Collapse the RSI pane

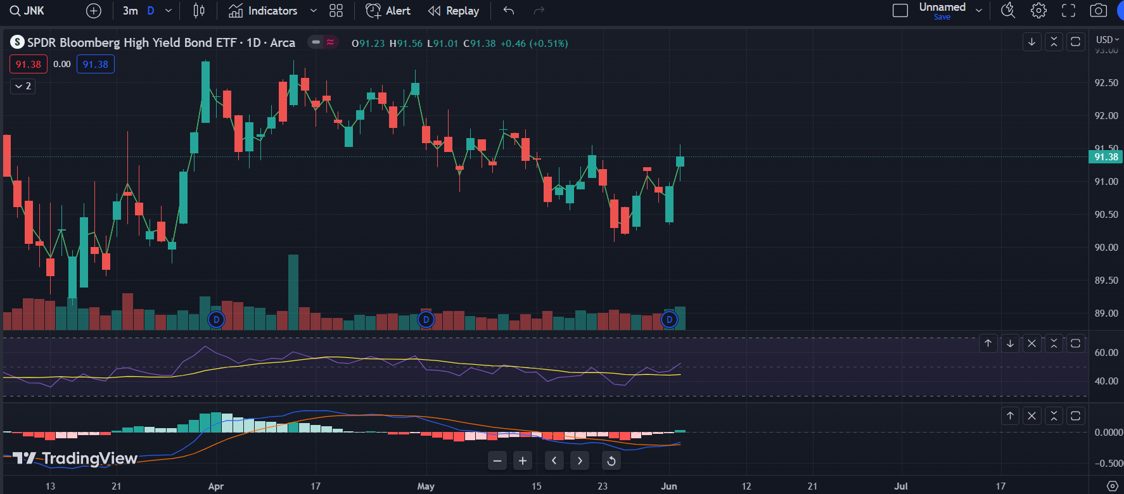[x=1054, y=343]
